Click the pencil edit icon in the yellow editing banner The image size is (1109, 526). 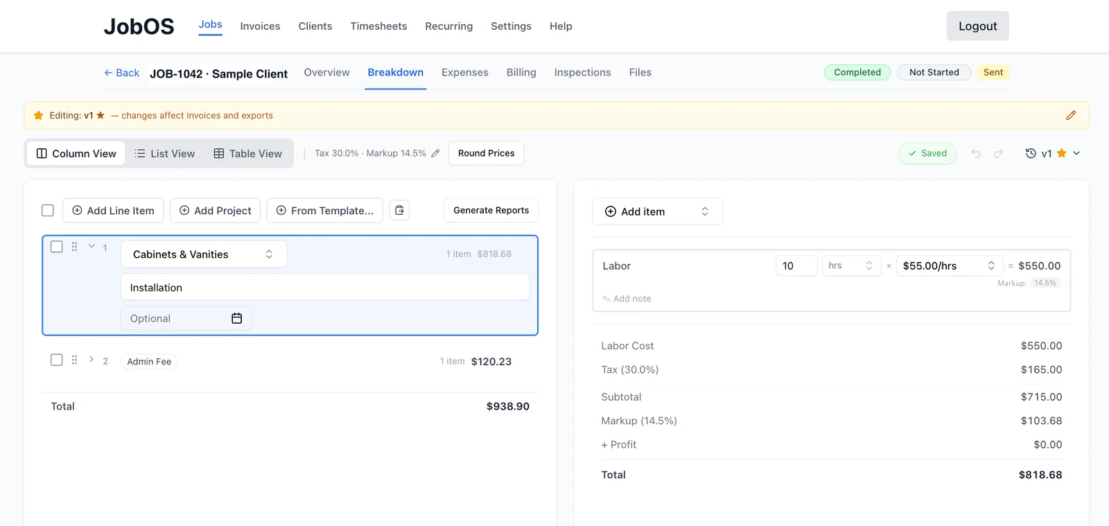coord(1071,116)
